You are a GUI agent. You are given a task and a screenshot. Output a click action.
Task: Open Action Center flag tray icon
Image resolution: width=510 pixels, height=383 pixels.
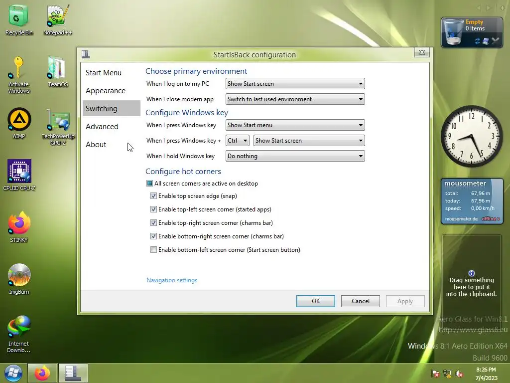pos(435,374)
